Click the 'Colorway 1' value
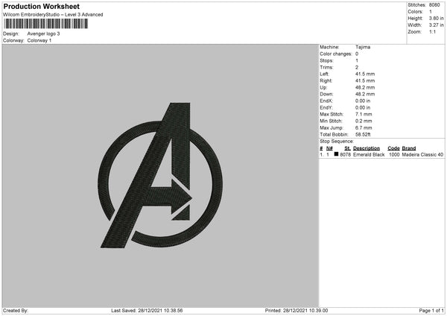This screenshot has width=447, height=316. click(39, 40)
